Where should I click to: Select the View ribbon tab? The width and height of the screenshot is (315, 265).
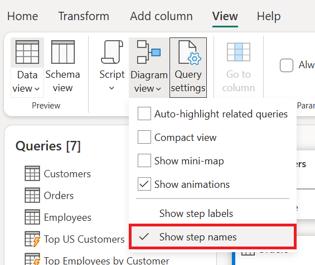225,16
